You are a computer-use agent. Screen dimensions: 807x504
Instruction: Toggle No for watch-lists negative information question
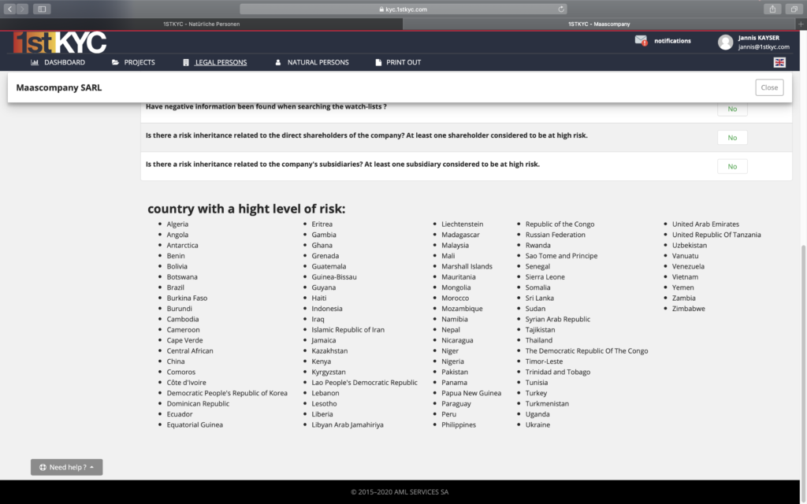pos(732,109)
